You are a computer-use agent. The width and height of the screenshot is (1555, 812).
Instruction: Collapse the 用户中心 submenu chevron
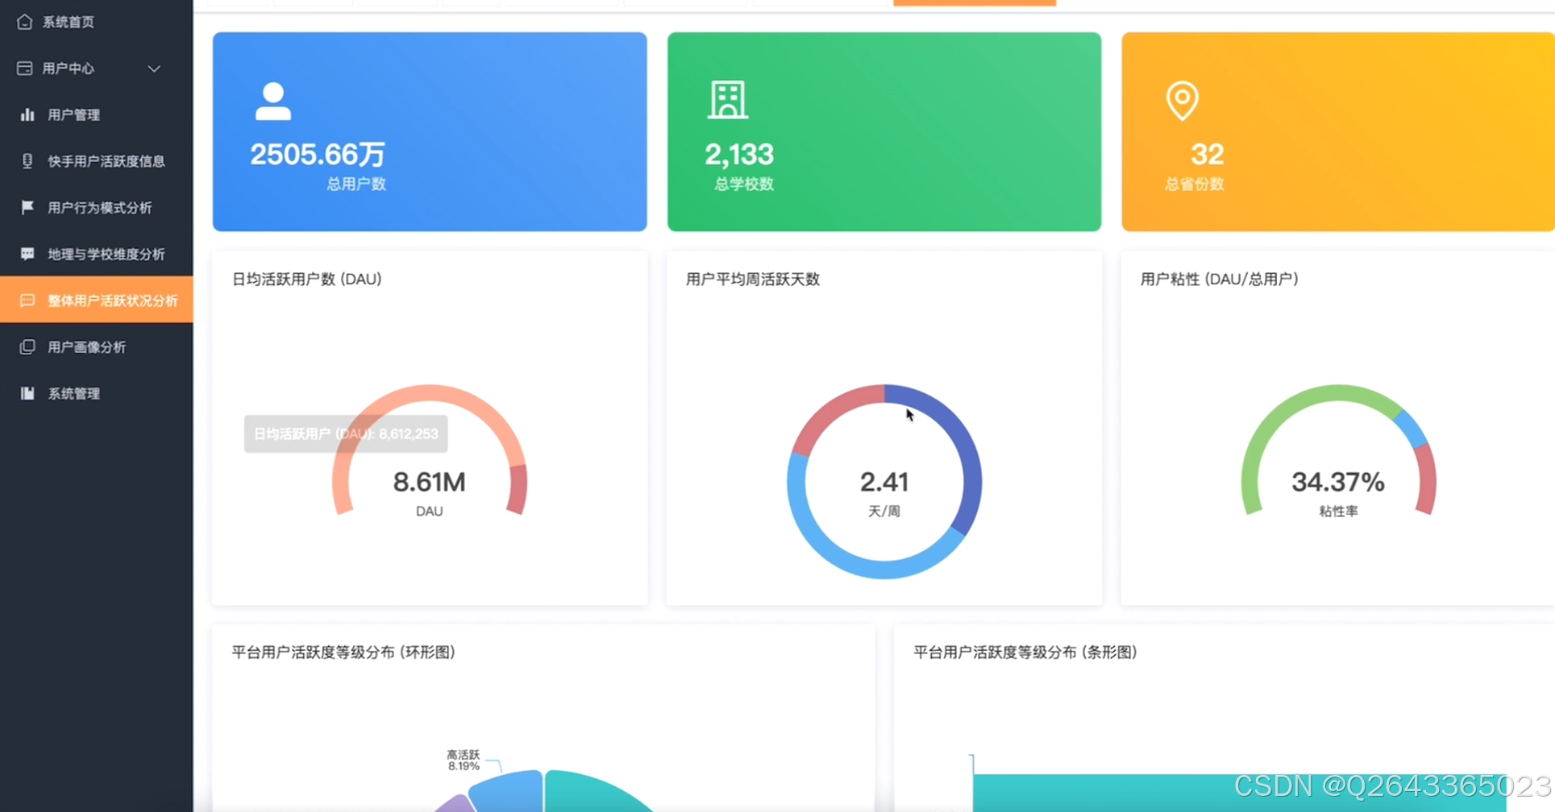pos(154,68)
